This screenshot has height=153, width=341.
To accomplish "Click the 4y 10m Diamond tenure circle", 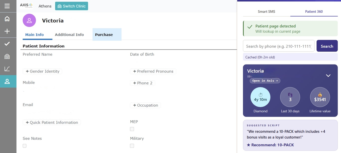I will click(x=260, y=98).
